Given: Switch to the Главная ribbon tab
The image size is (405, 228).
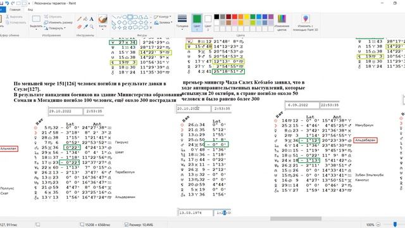Looking at the screenshot, I should coord(15,9).
